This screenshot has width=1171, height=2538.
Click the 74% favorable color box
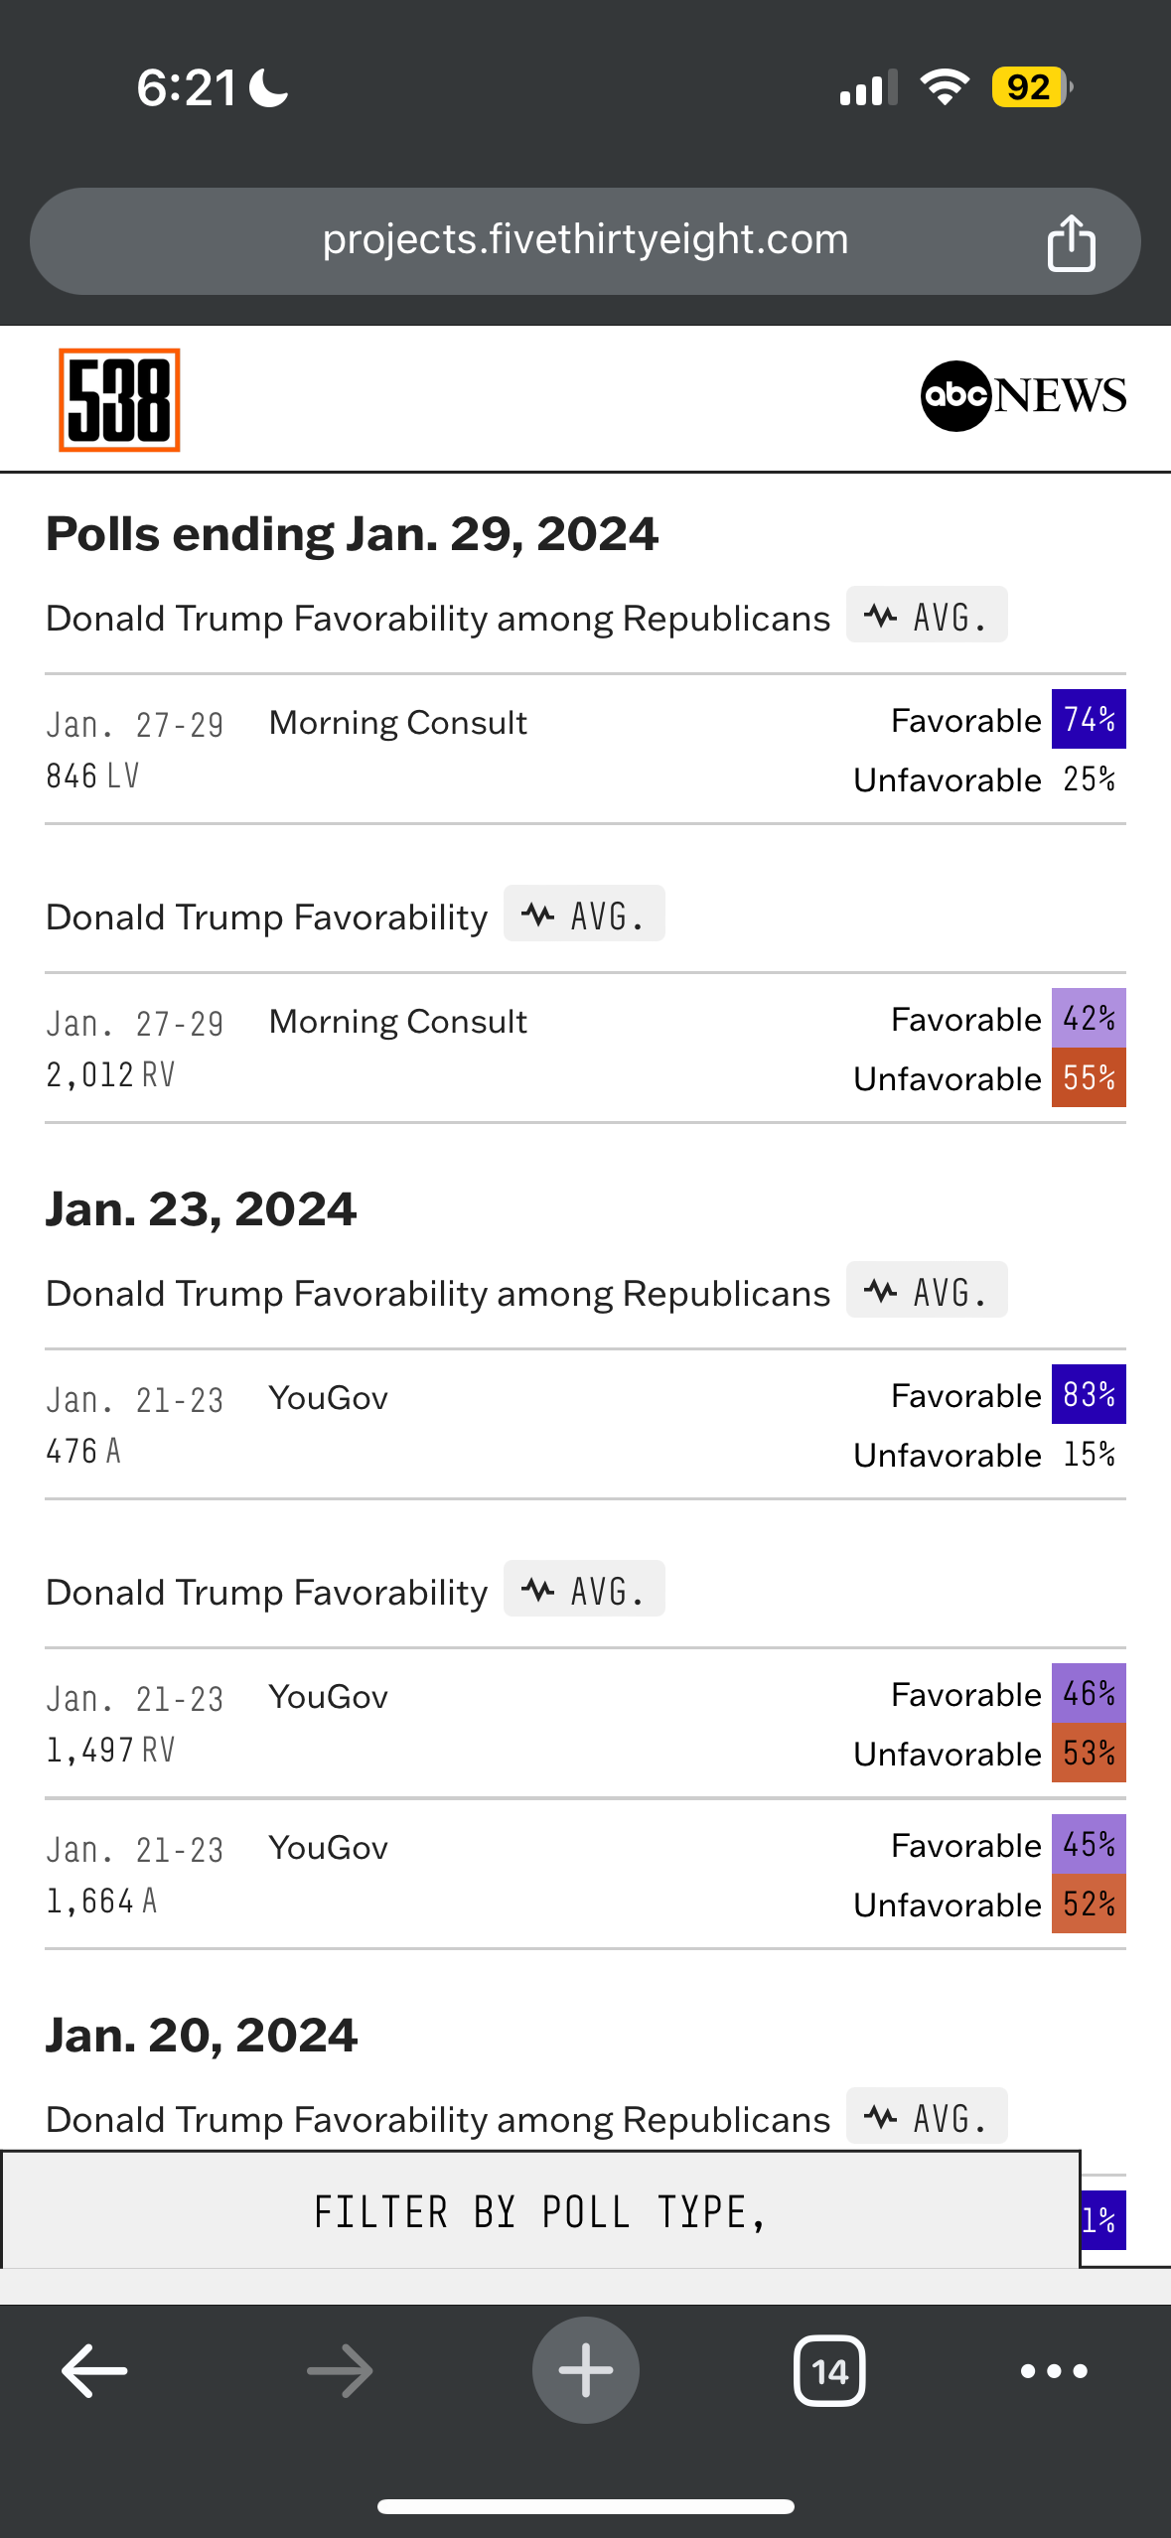(1089, 719)
